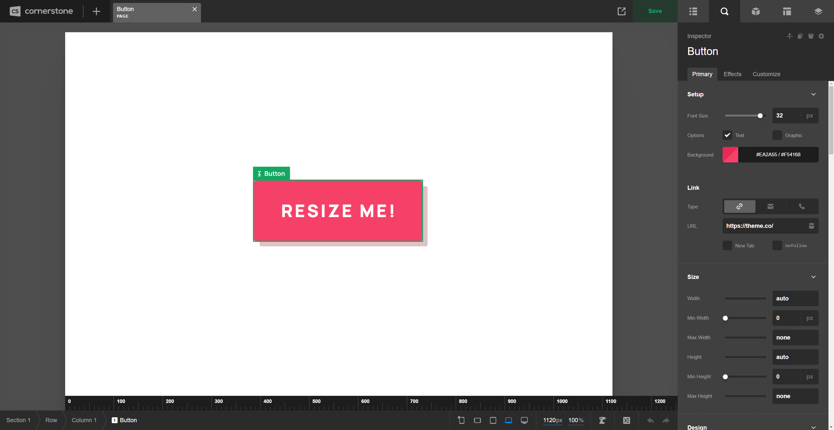
Task: Switch to the Effects tab
Action: pos(732,74)
